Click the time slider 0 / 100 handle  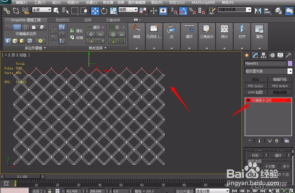click(x=22, y=177)
